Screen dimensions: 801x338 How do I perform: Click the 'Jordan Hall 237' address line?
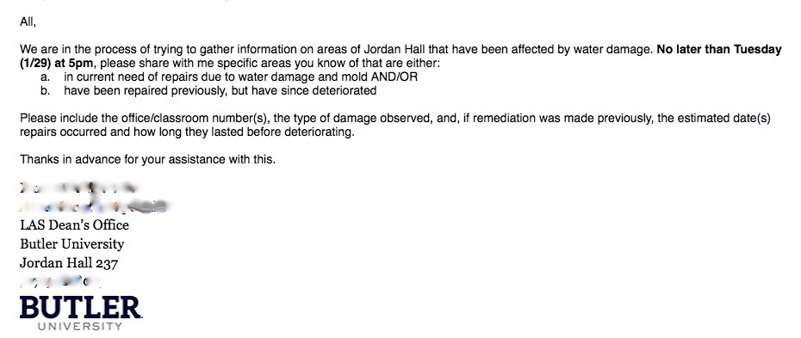coord(69,263)
